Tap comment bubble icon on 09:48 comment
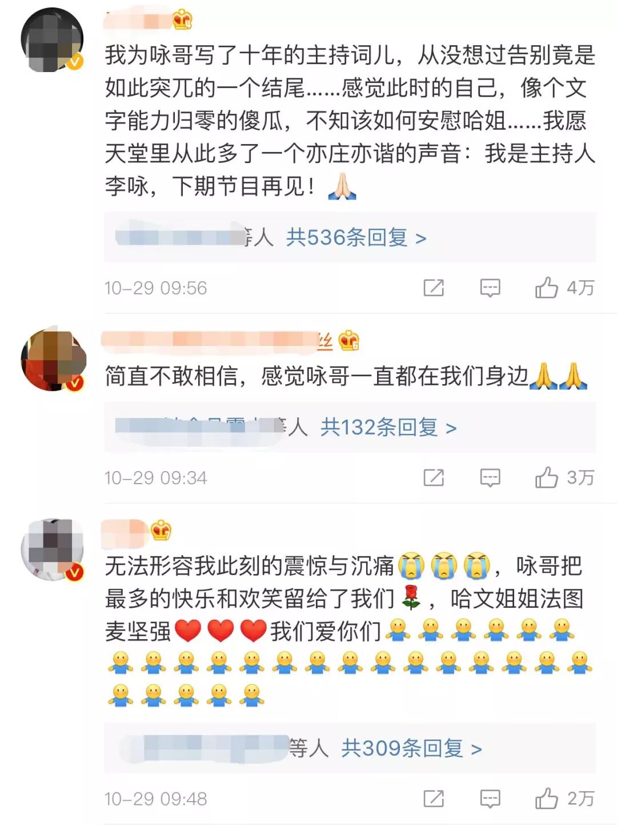Image resolution: width=617 pixels, height=825 pixels. pyautogui.click(x=490, y=799)
